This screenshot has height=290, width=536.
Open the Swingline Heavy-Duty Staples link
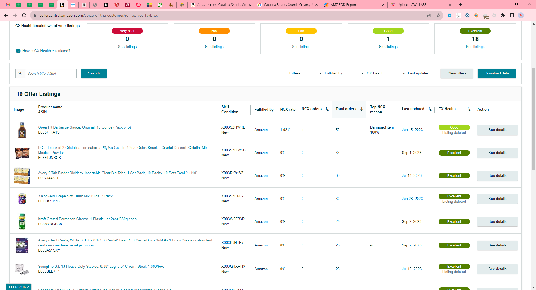tap(101, 267)
